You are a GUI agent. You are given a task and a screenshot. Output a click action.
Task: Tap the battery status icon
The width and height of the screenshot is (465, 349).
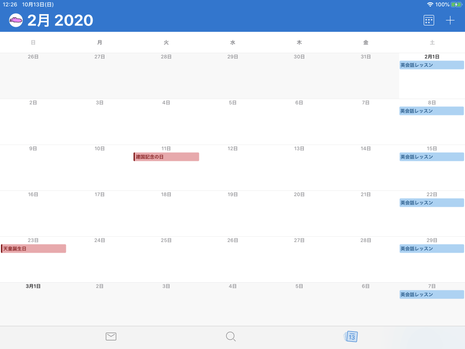(456, 5)
